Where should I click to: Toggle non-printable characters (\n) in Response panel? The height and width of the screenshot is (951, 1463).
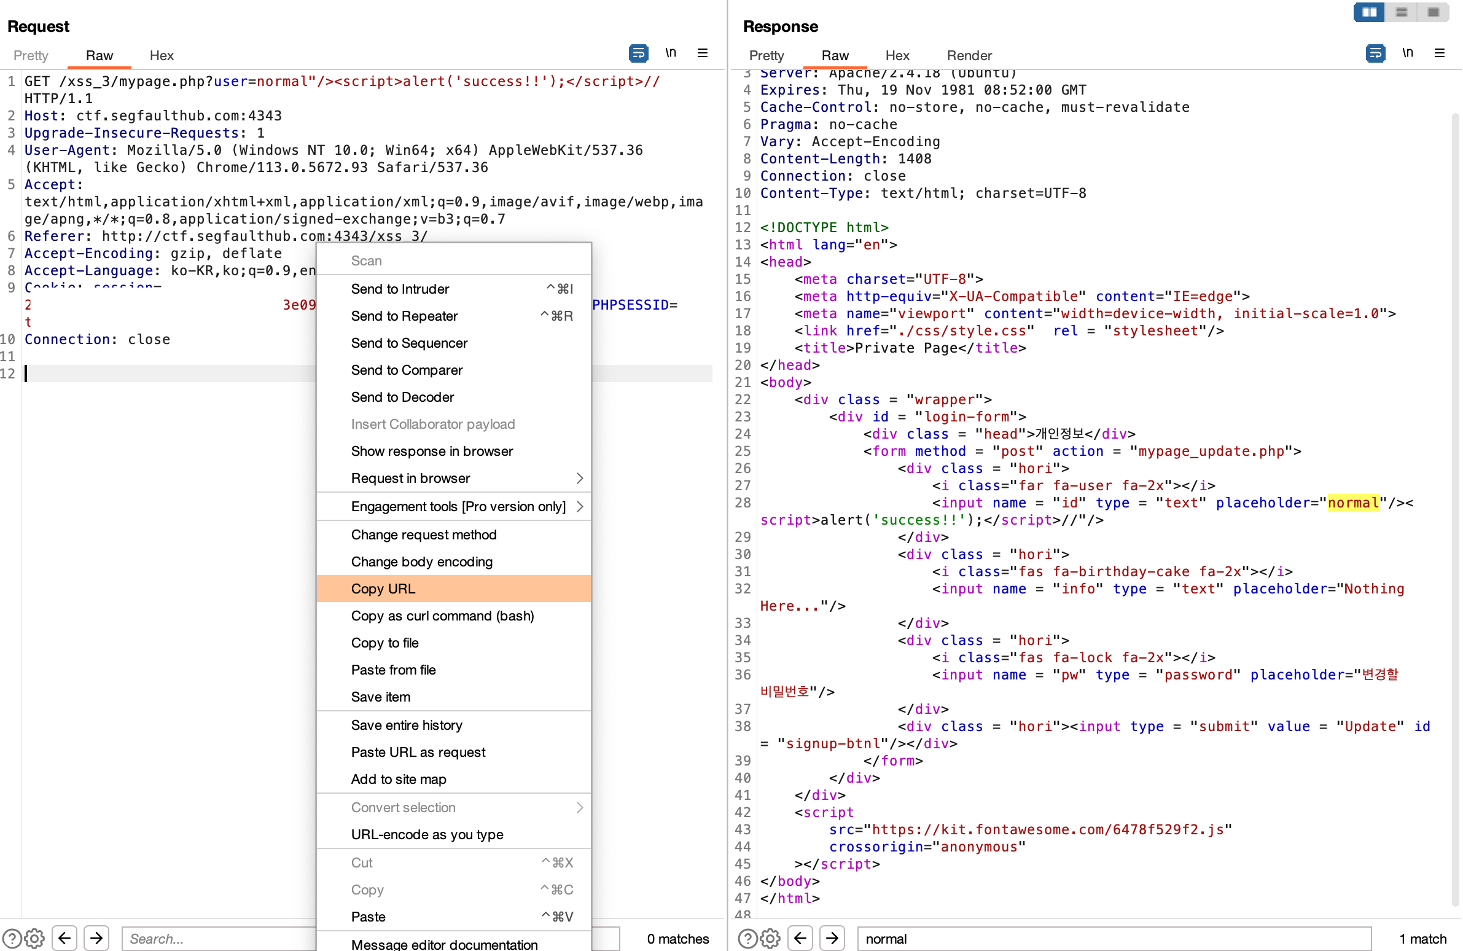[x=1407, y=53]
